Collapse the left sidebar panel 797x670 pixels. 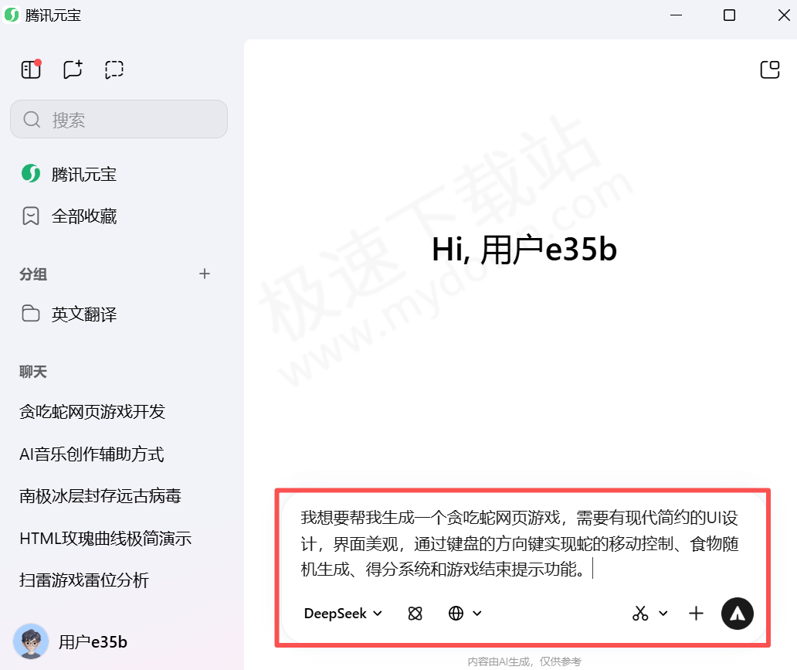coord(31,69)
